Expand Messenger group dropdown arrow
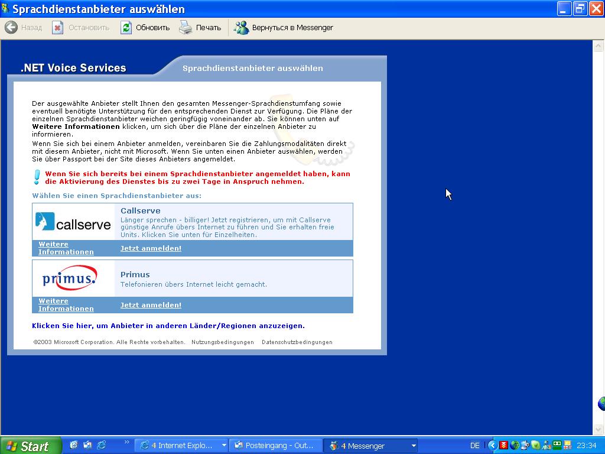This screenshot has width=605, height=454. pyautogui.click(x=413, y=446)
